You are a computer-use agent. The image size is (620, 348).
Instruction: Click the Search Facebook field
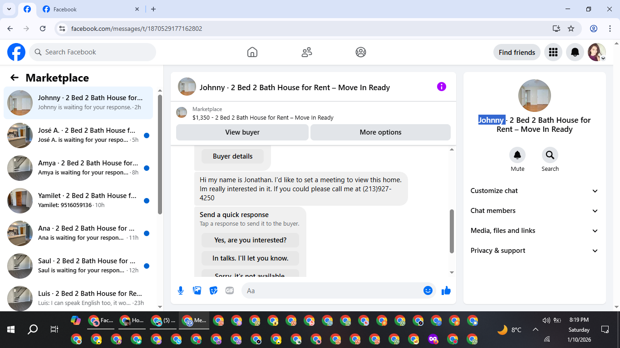click(93, 52)
